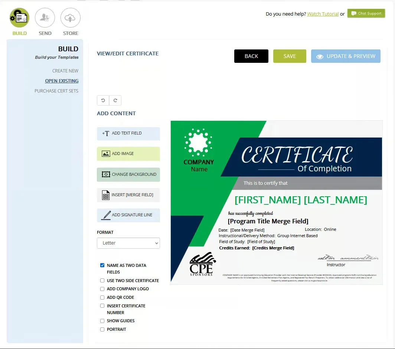Select the Field of Study line
This screenshot has width=395, height=349.
pyautogui.click(x=247, y=242)
